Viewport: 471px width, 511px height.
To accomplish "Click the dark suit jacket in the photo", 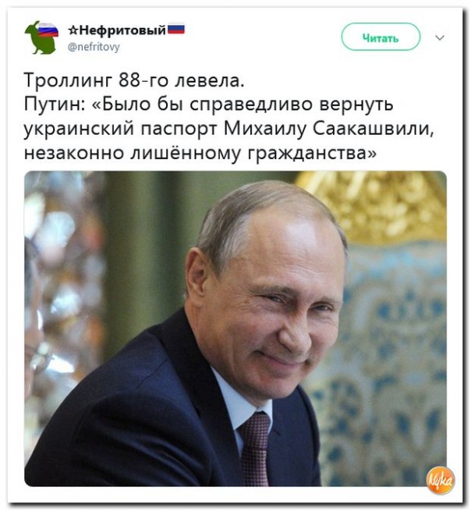I will click(136, 417).
